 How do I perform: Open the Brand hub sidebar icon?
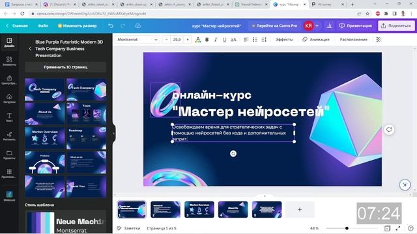(9, 79)
